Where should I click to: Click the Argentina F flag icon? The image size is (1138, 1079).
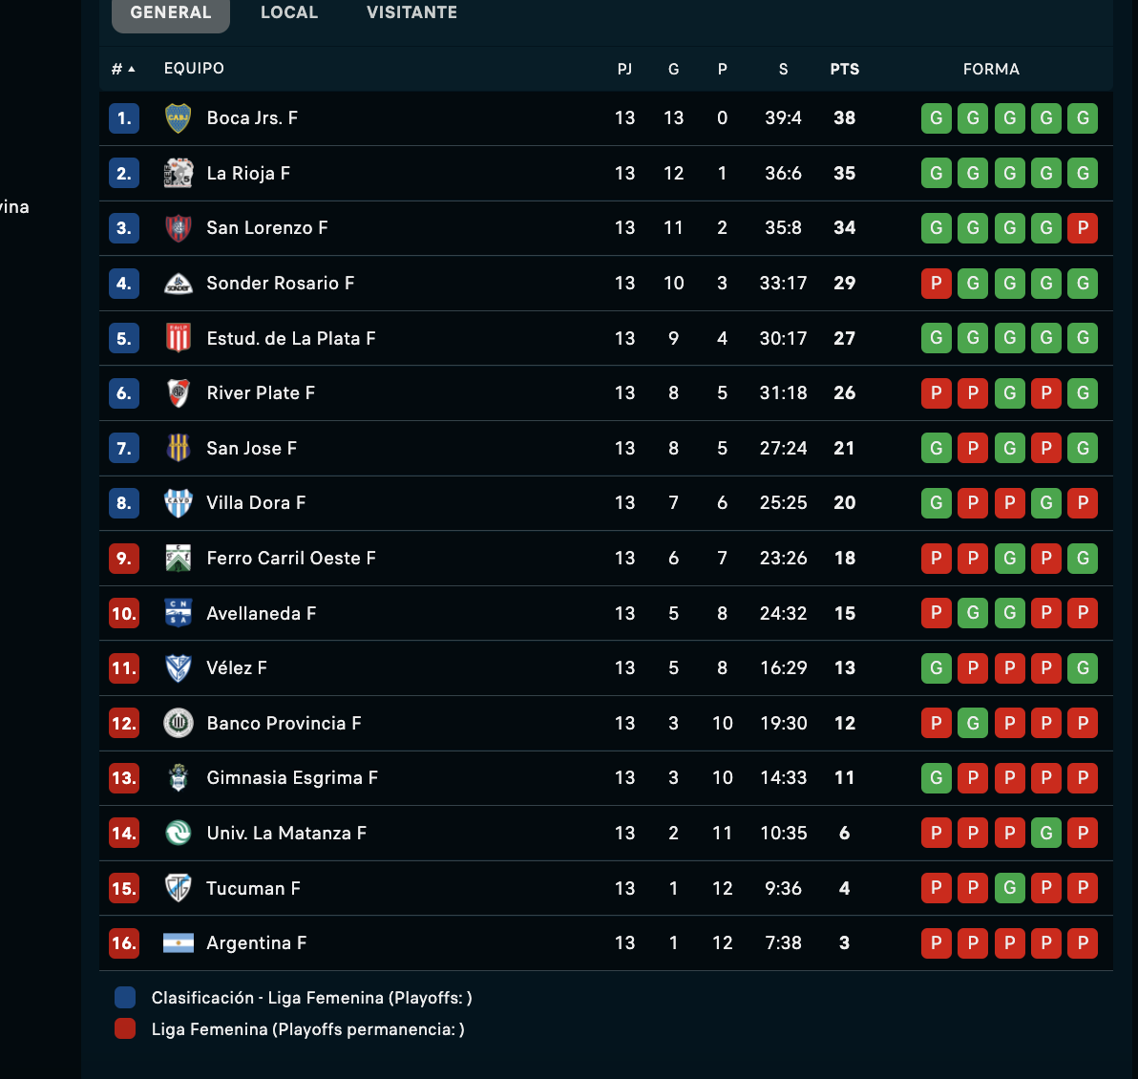[x=179, y=943]
